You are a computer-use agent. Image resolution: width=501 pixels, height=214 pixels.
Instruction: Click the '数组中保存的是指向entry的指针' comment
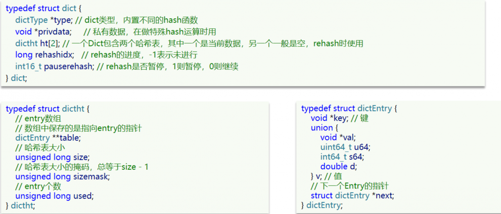(78, 128)
